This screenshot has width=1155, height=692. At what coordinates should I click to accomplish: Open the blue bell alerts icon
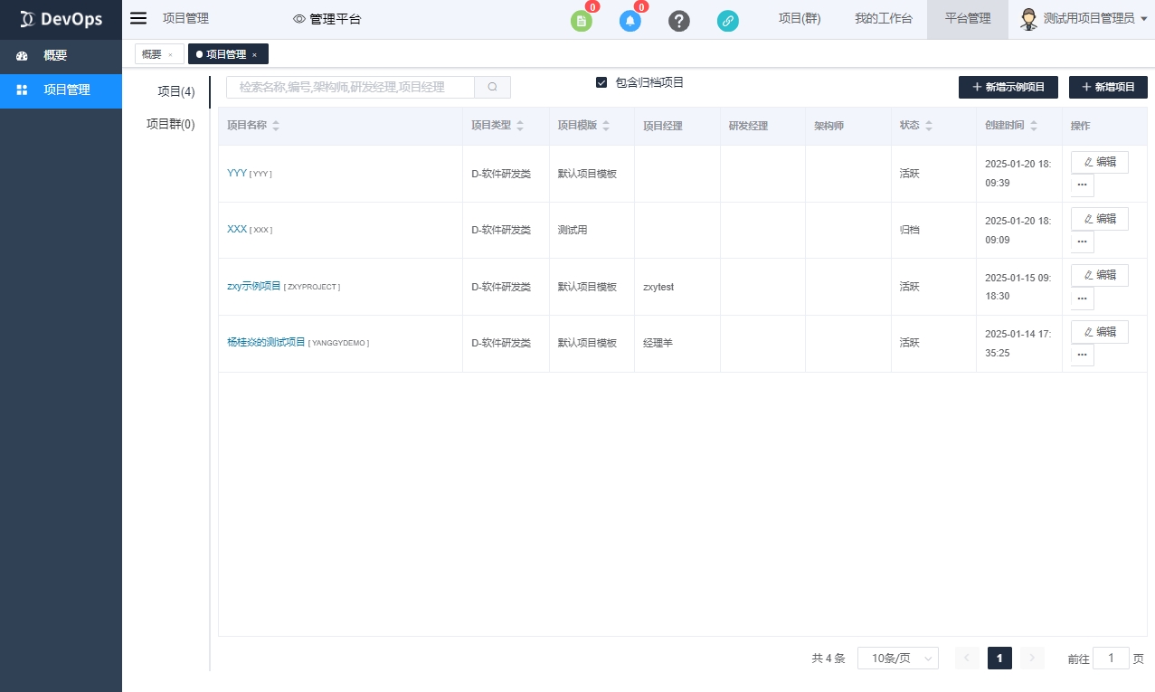tap(630, 21)
